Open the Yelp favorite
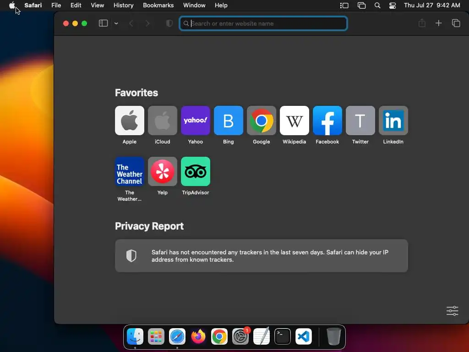 (163, 171)
